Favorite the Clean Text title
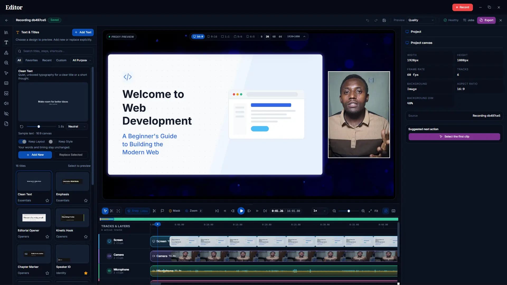 [47, 201]
